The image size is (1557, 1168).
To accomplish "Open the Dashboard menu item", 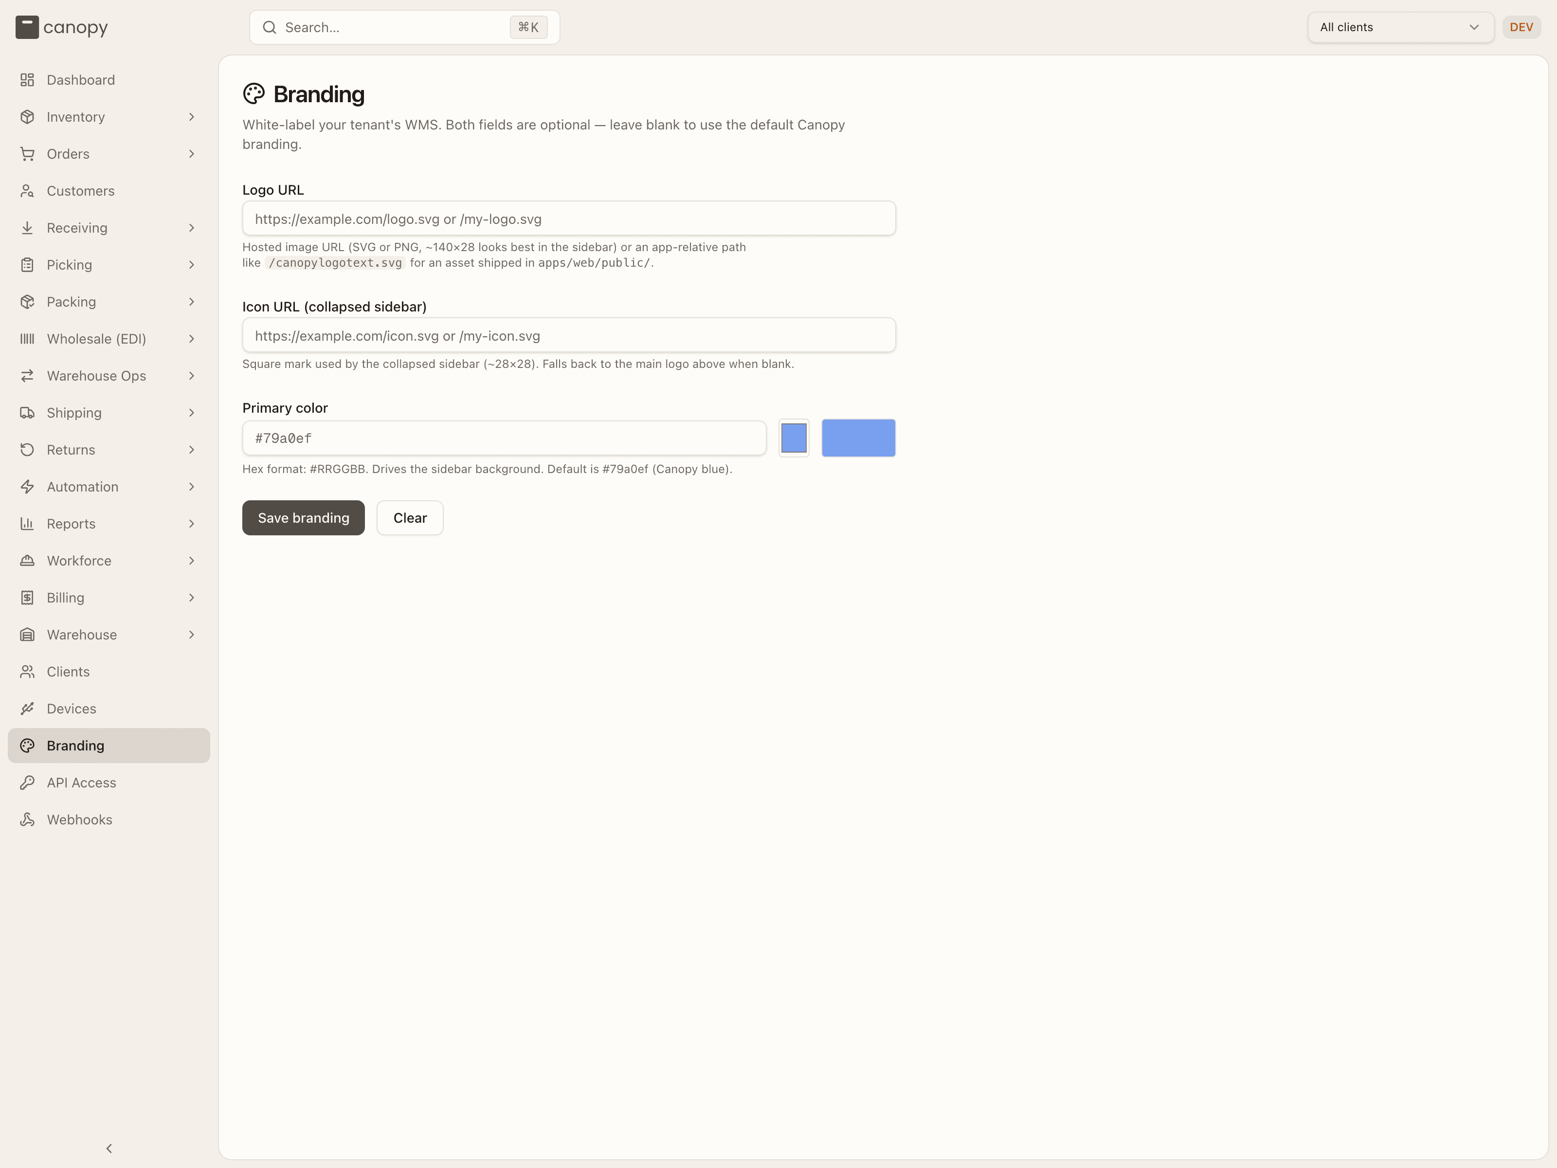I will 109,80.
